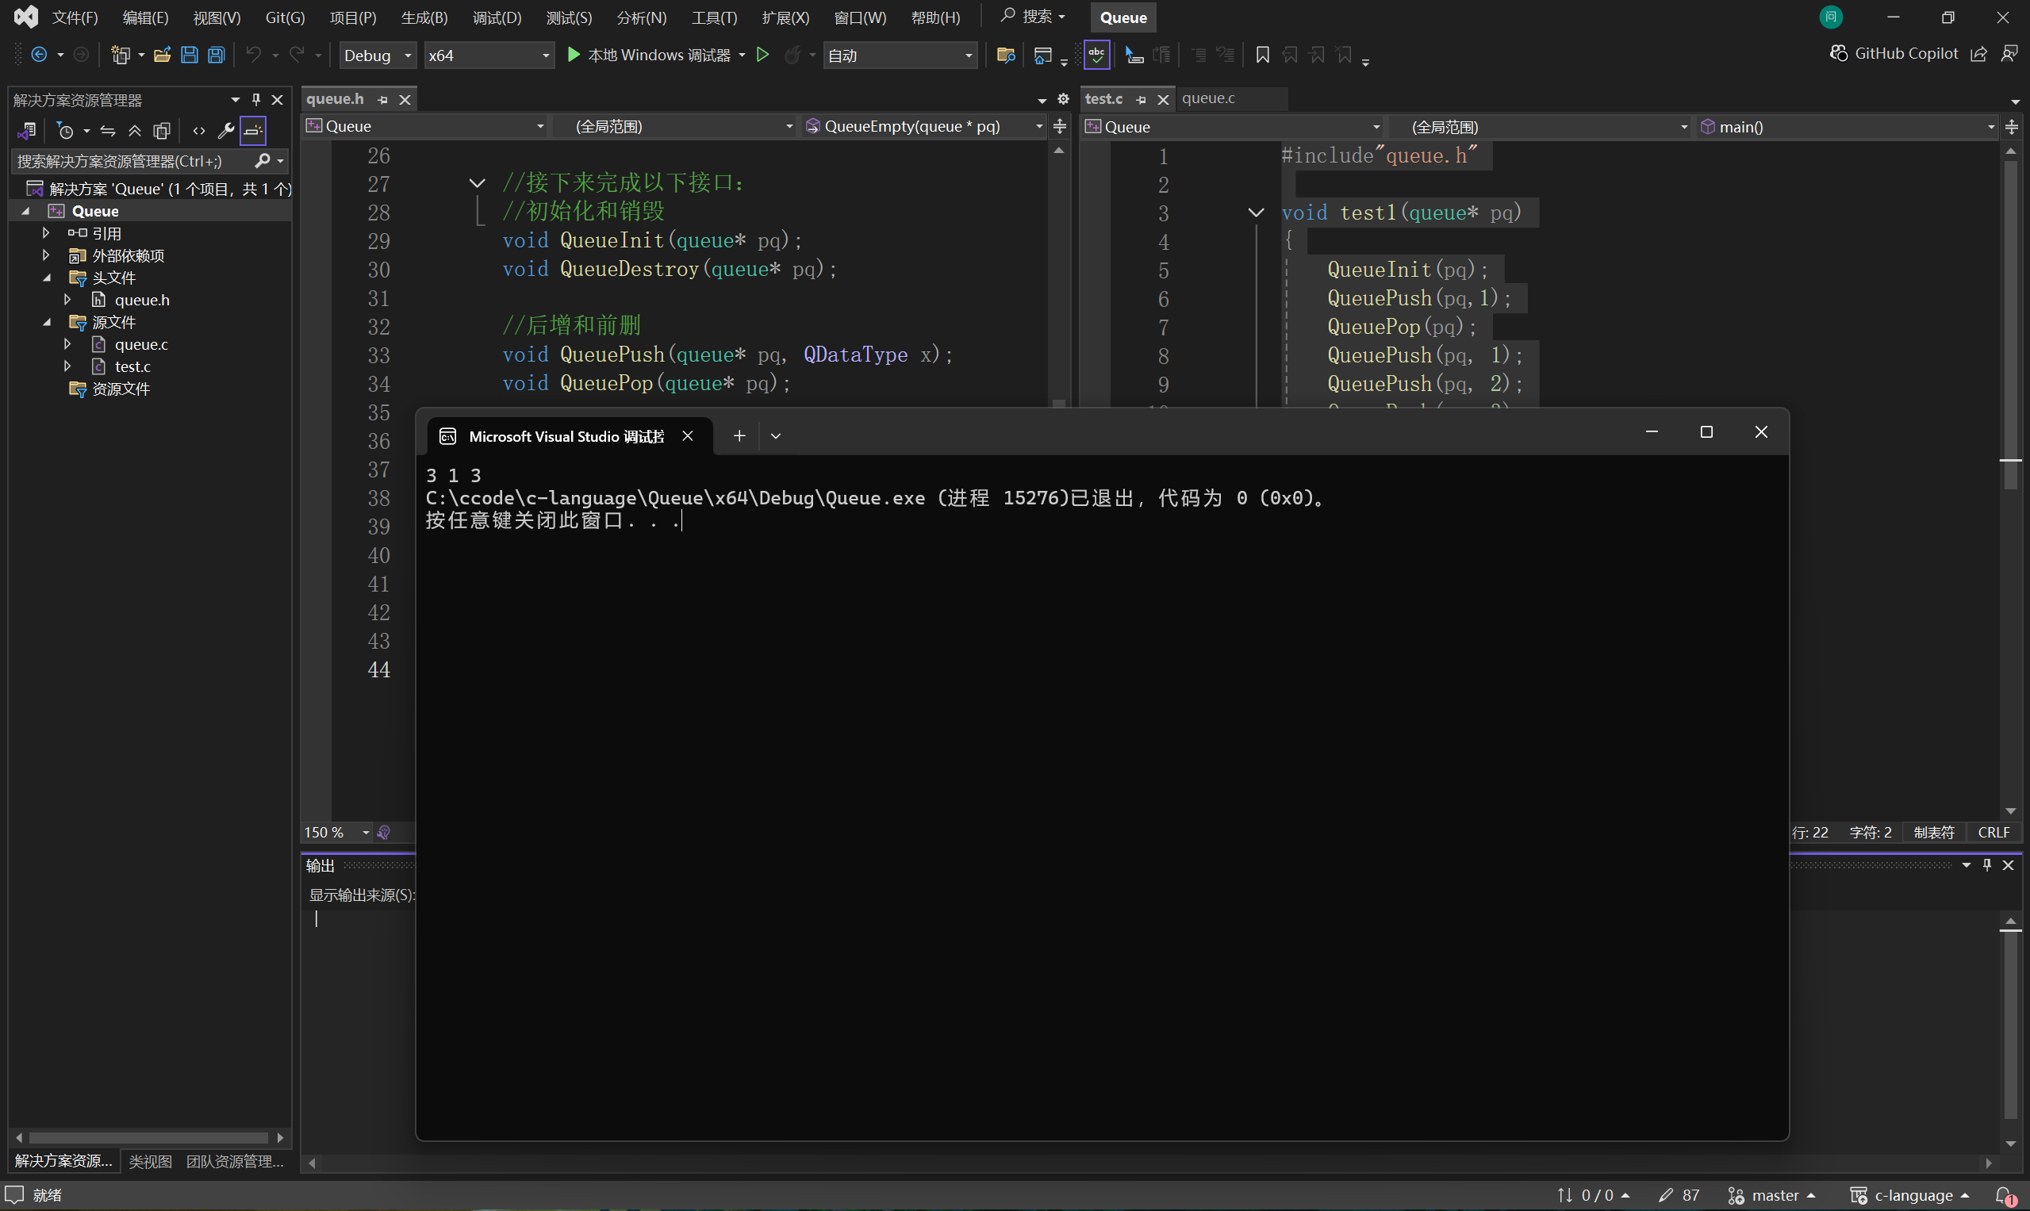Image resolution: width=2030 pixels, height=1211 pixels.
Task: Open the 自动 combo box in toolbar
Action: [x=900, y=55]
